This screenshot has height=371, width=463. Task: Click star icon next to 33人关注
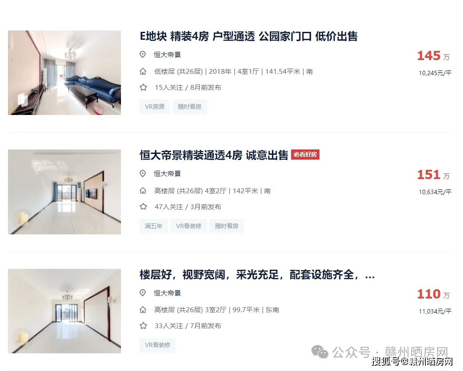tap(143, 325)
